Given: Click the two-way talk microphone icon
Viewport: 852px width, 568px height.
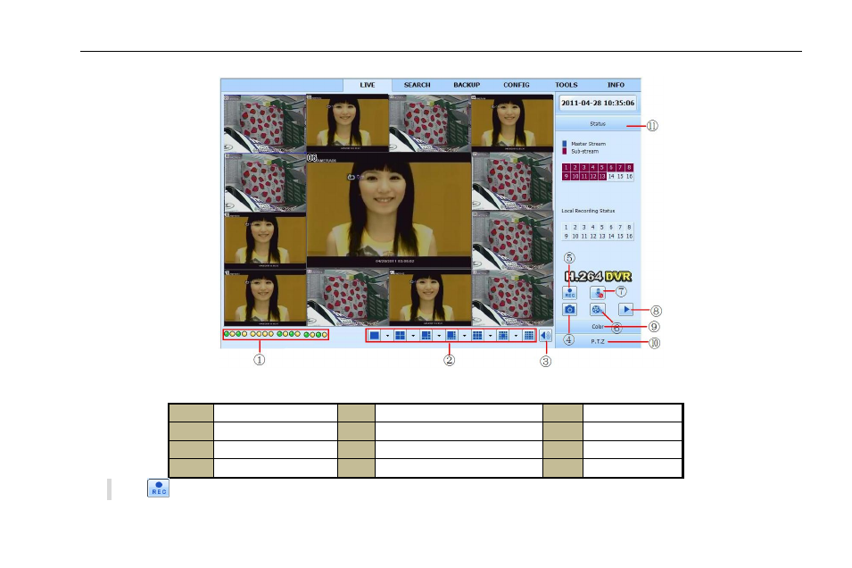Looking at the screenshot, I should [x=598, y=293].
